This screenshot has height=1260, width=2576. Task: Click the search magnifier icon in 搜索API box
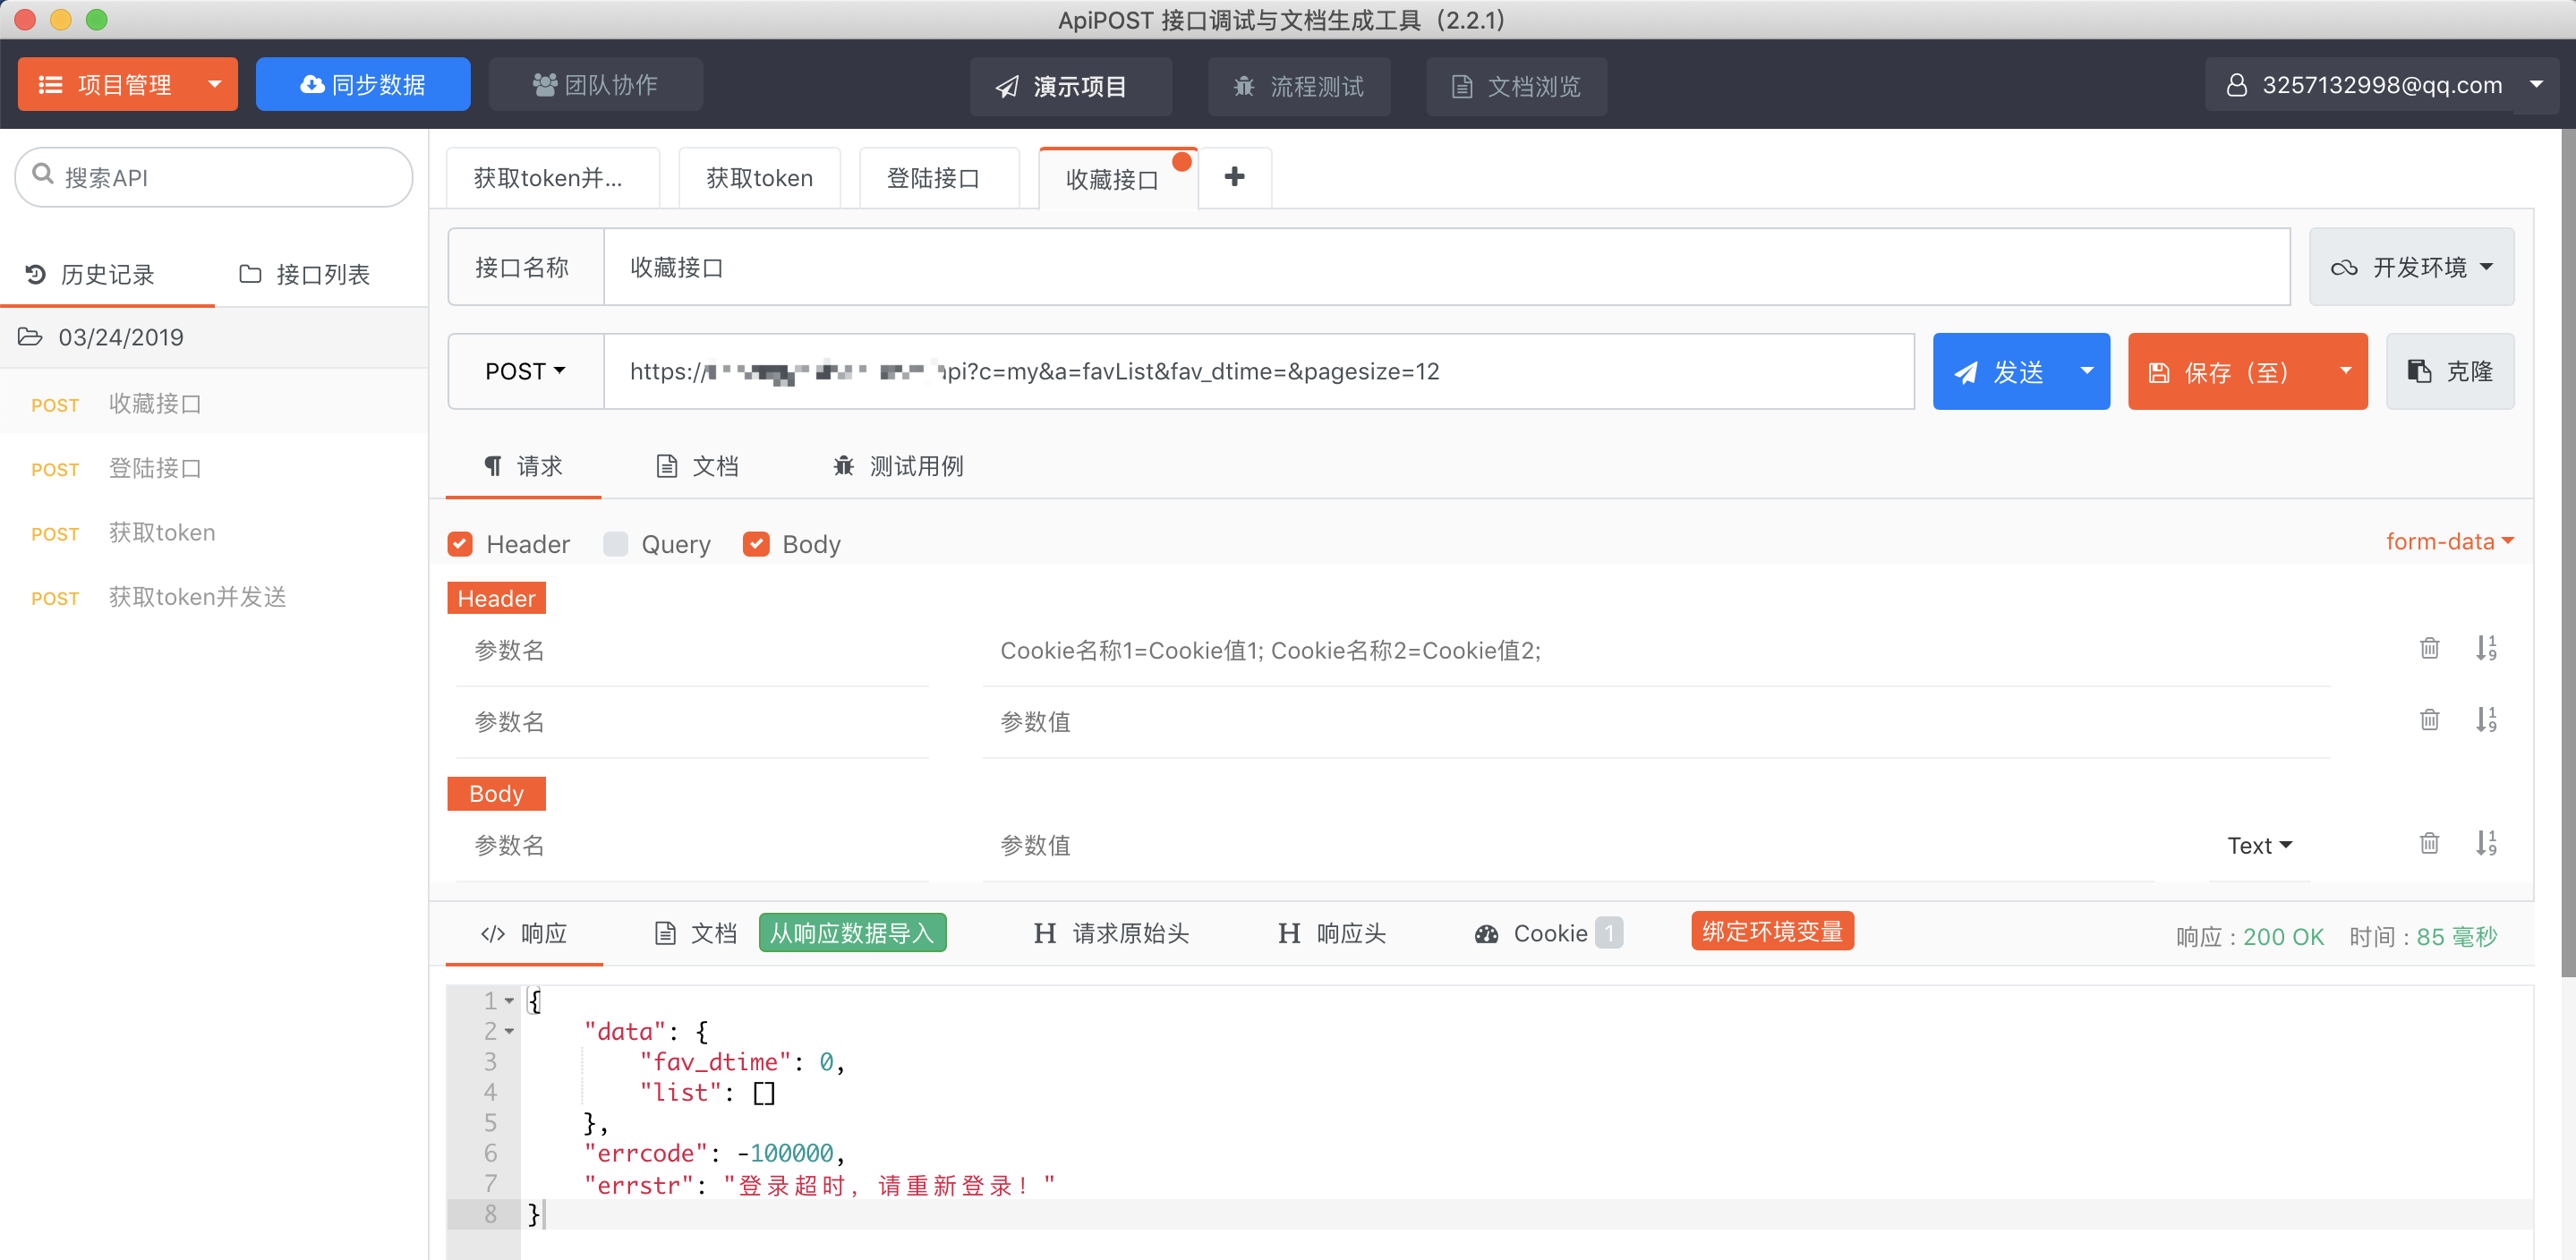pos(43,175)
